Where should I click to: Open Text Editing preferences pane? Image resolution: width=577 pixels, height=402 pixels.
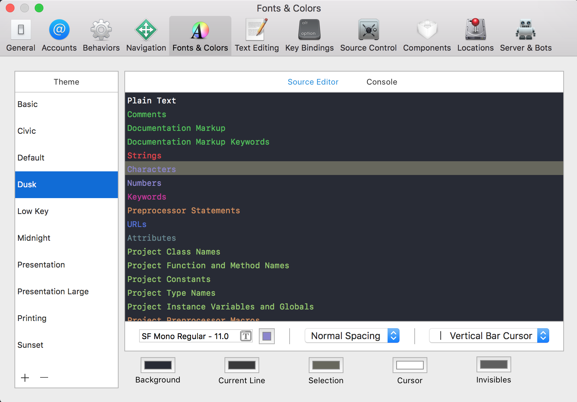[x=257, y=36]
